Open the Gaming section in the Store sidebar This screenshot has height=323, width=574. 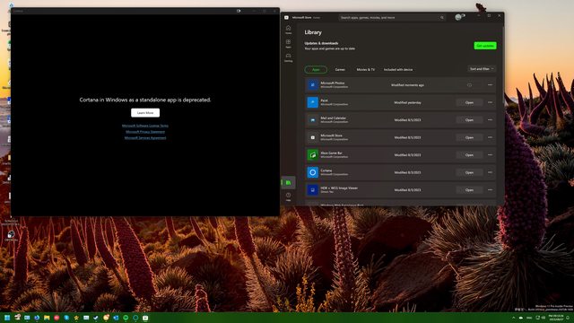tap(289, 57)
